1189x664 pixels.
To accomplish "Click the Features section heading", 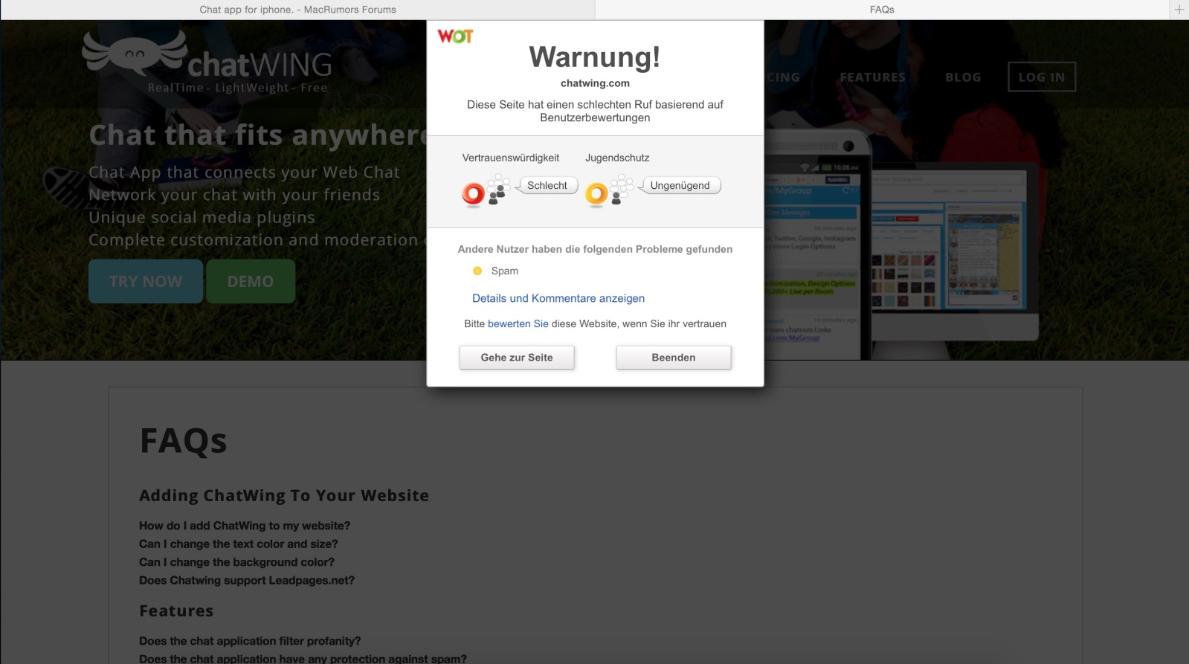I will 176,610.
